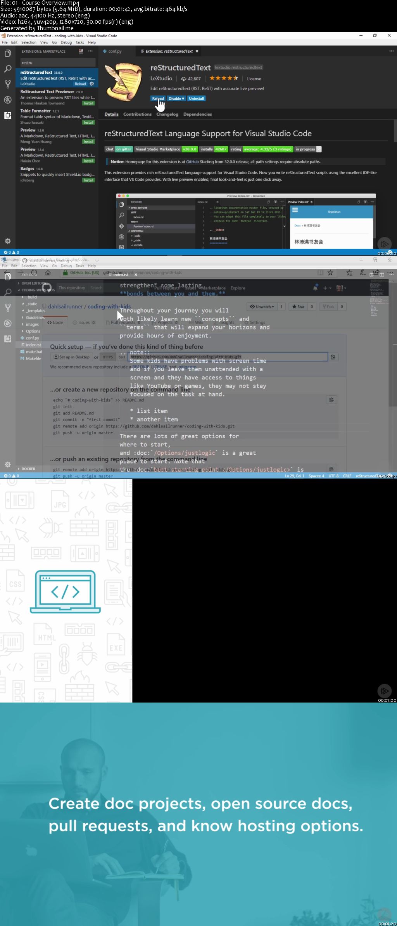Copy the "create a new repository" command block

point(331,400)
